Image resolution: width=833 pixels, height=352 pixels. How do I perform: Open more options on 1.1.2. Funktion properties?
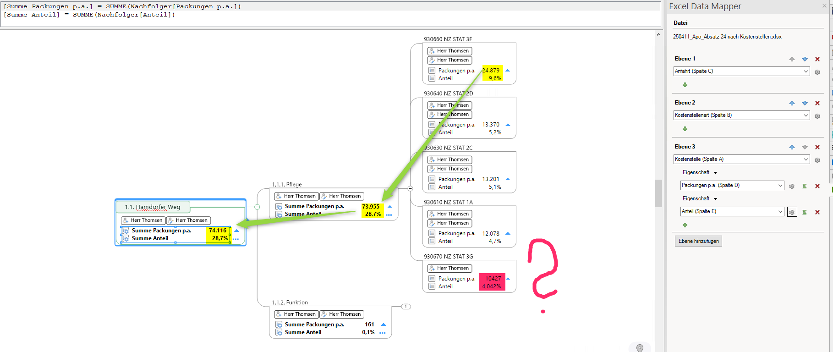[383, 333]
